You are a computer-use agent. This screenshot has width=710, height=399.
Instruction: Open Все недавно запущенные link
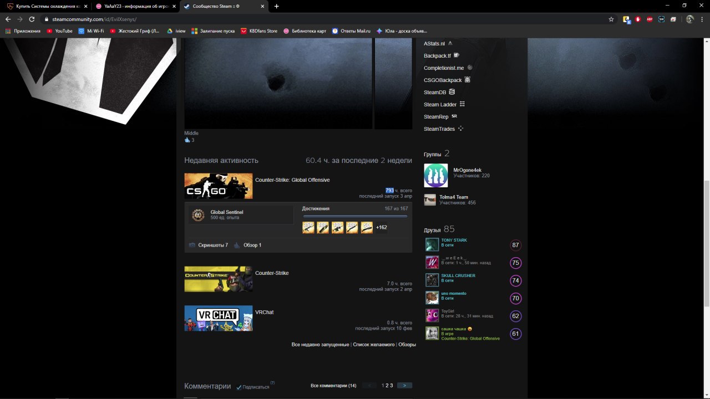click(320, 344)
